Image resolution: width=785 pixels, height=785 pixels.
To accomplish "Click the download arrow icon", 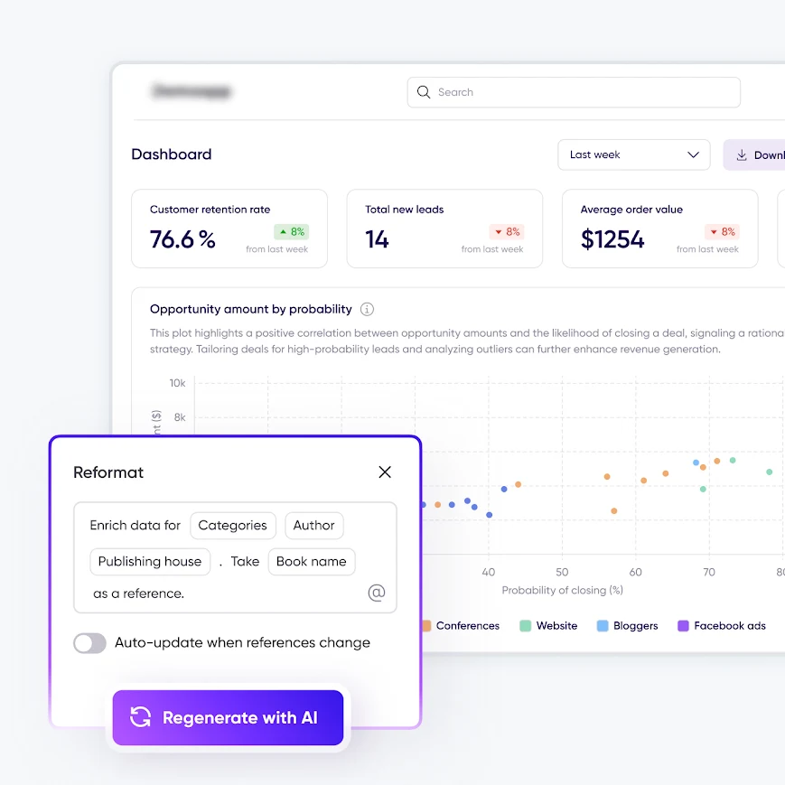I will [742, 155].
